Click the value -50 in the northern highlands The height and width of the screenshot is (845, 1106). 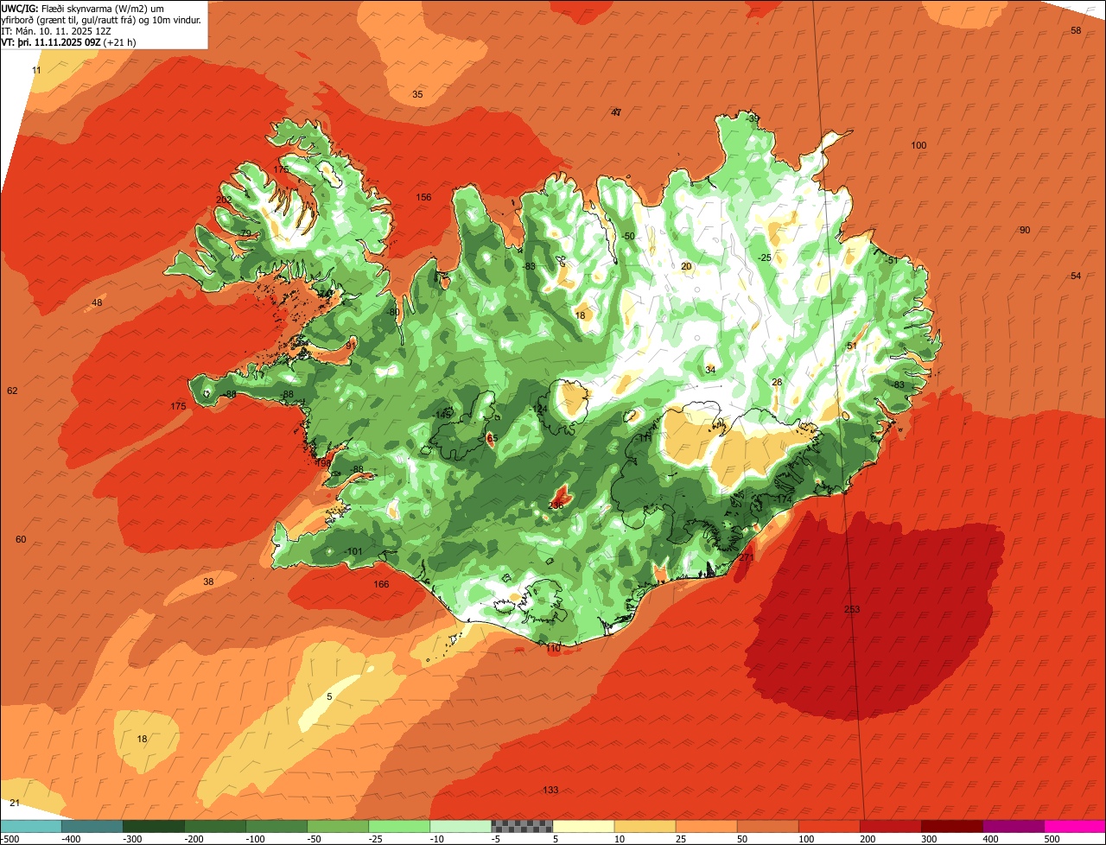point(627,237)
